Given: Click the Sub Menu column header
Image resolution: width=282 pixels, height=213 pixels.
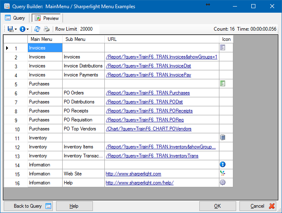Looking at the screenshot, I should pyautogui.click(x=83, y=39).
